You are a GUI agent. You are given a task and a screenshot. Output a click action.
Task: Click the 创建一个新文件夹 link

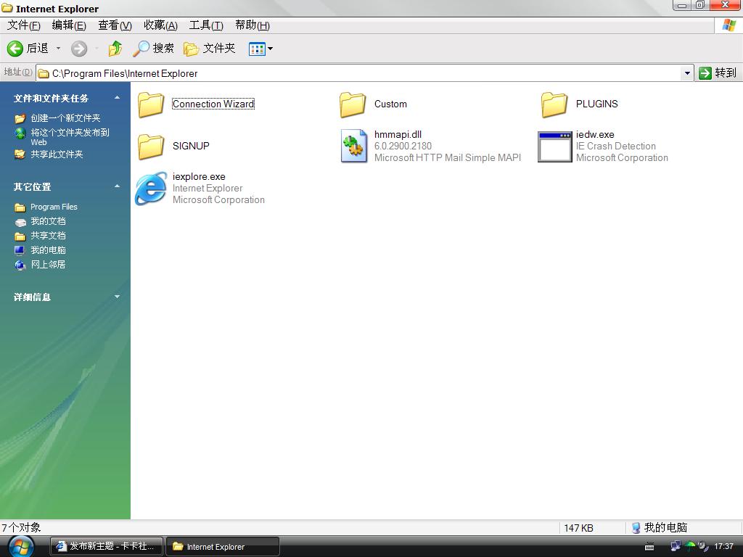(x=65, y=118)
